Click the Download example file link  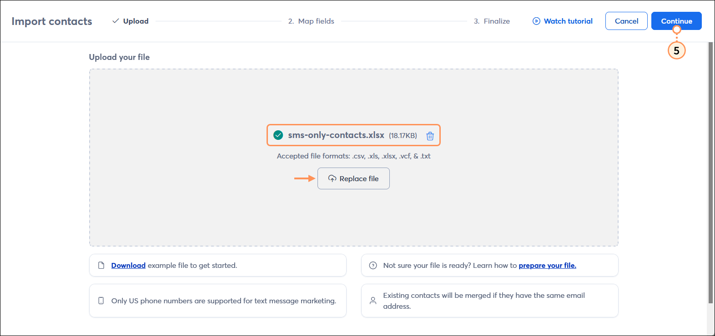pyautogui.click(x=128, y=265)
